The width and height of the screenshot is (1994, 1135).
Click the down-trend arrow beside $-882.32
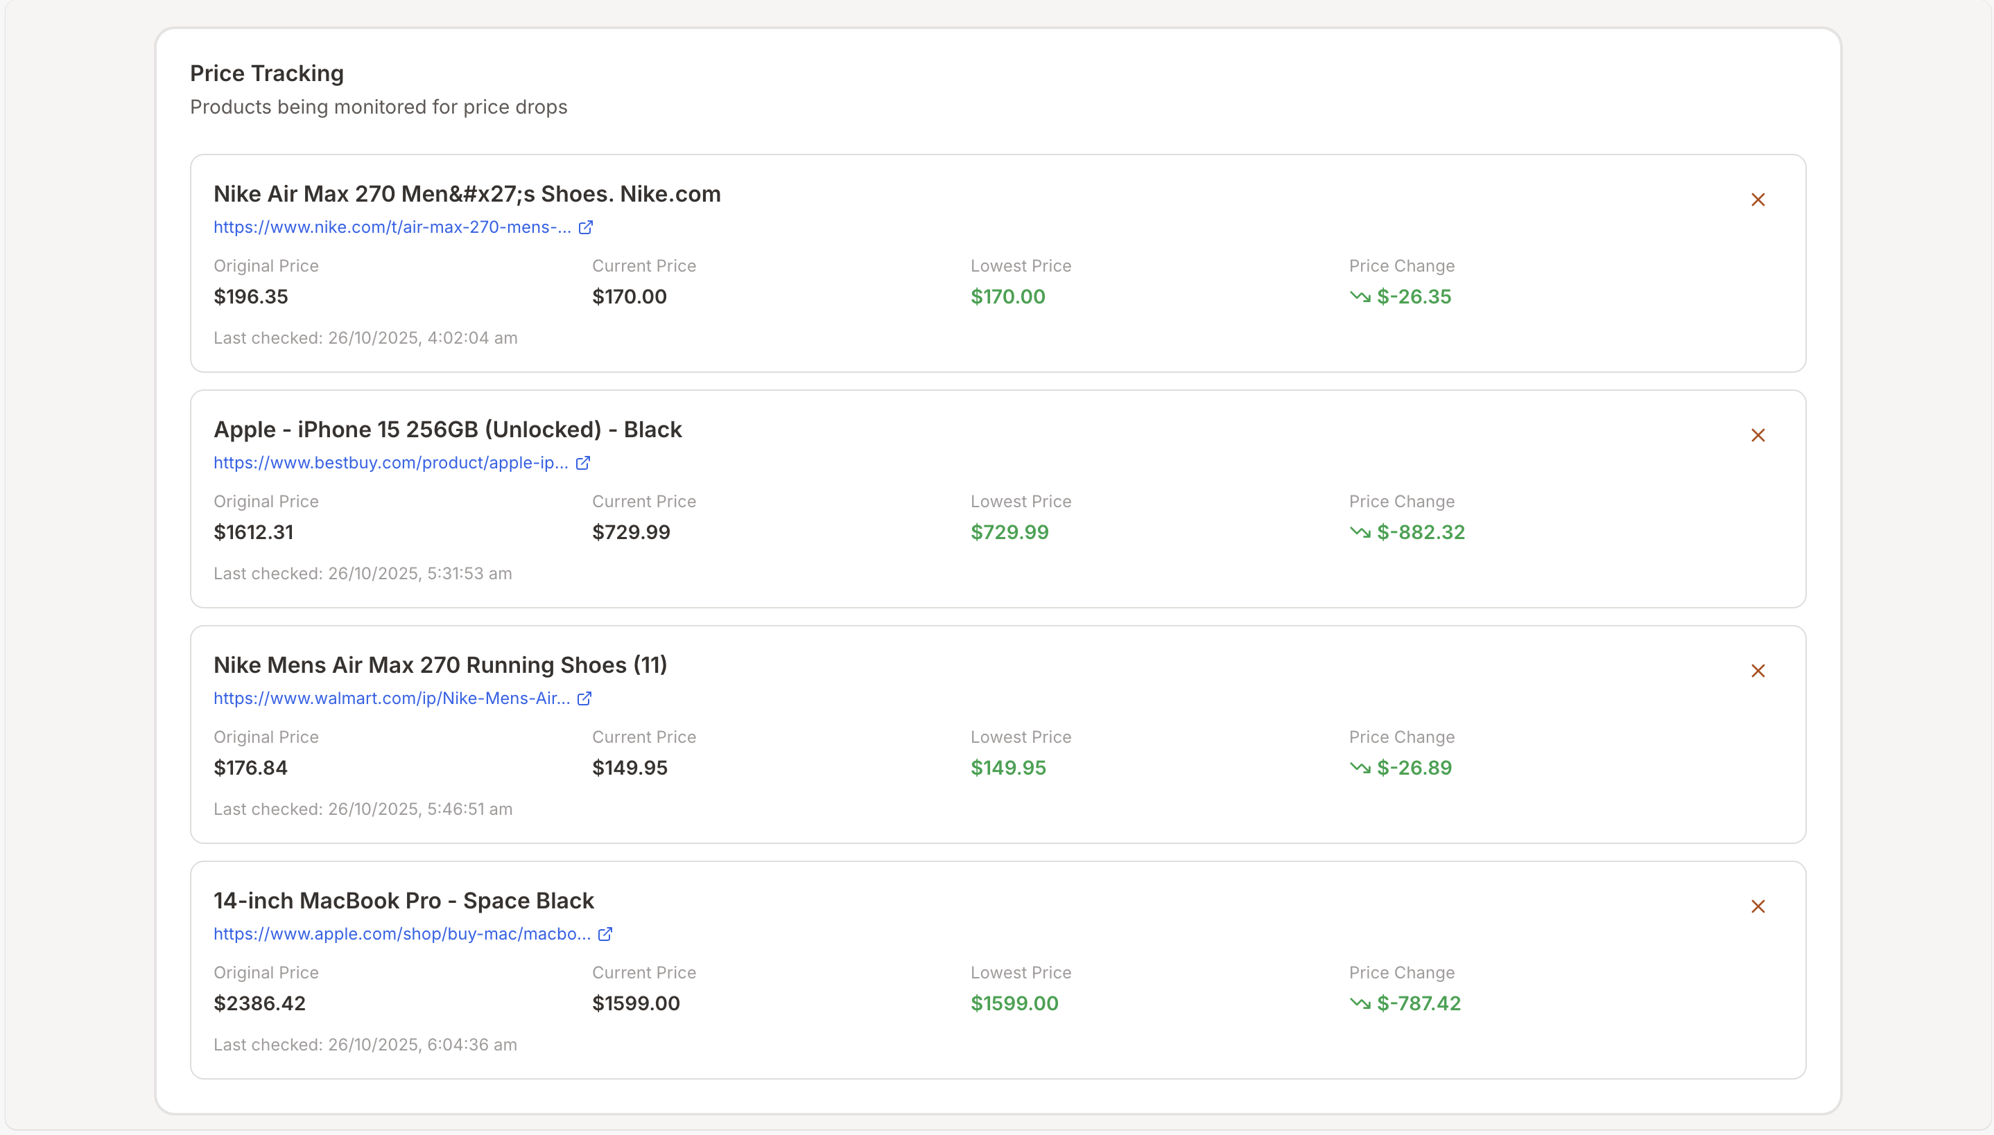coord(1360,531)
